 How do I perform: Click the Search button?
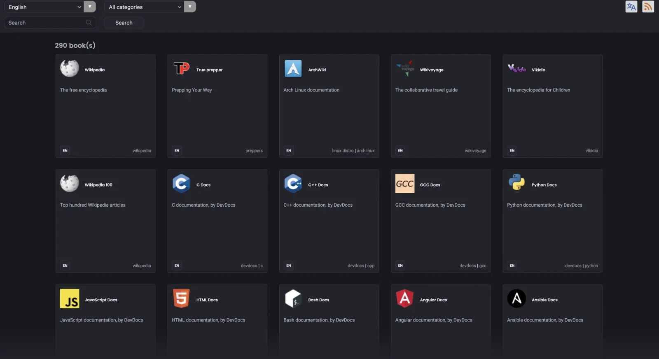(x=124, y=23)
